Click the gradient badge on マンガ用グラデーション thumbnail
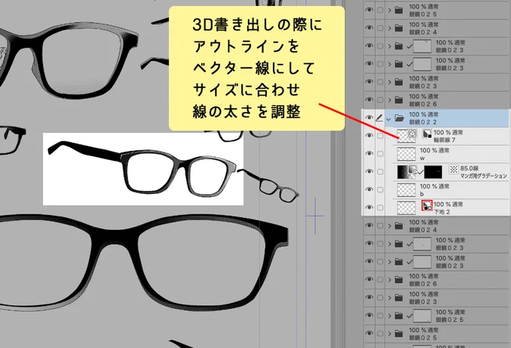Image resolution: width=511 pixels, height=348 pixels. point(413,169)
